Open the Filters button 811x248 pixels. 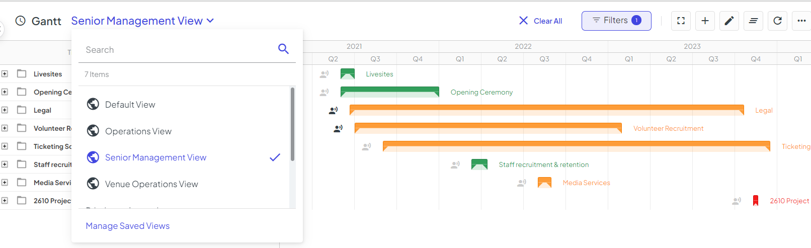pos(616,21)
